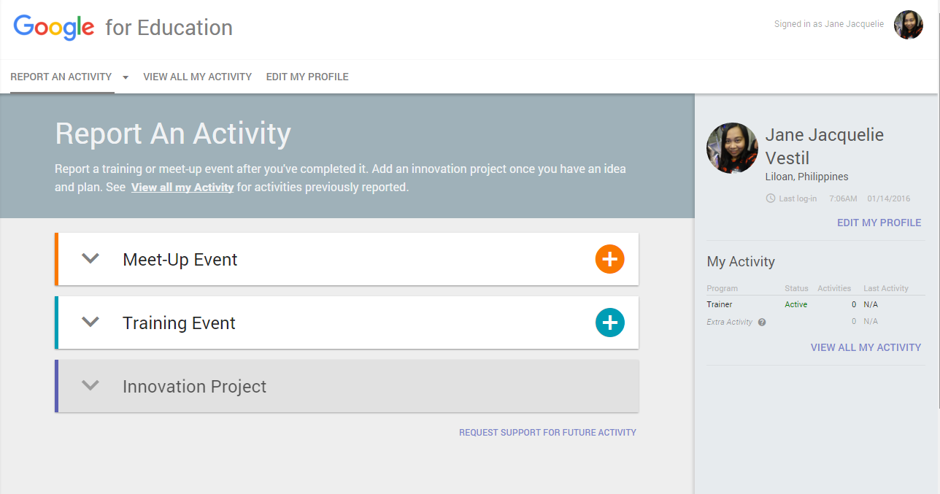The image size is (940, 494).
Task: Expand the Innovation Project chevron
Action: point(90,386)
